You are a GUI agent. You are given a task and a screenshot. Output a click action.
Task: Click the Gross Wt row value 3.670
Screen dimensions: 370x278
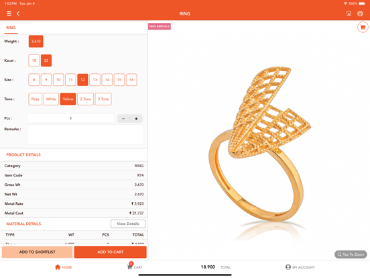[x=139, y=185]
